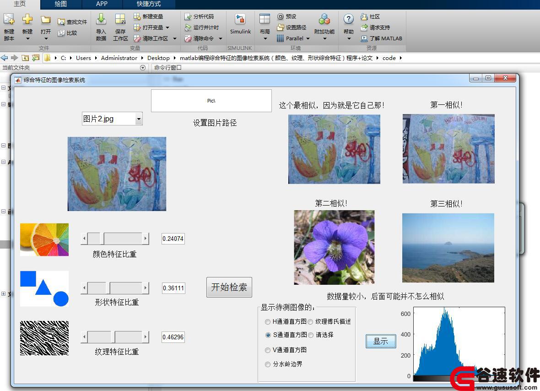Expand the 当前文件夹 panel options arrow
540x391 pixels.
(x=143, y=68)
